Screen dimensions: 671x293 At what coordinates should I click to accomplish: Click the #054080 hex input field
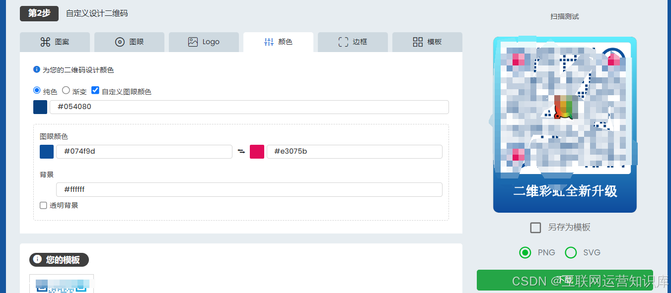pos(249,107)
